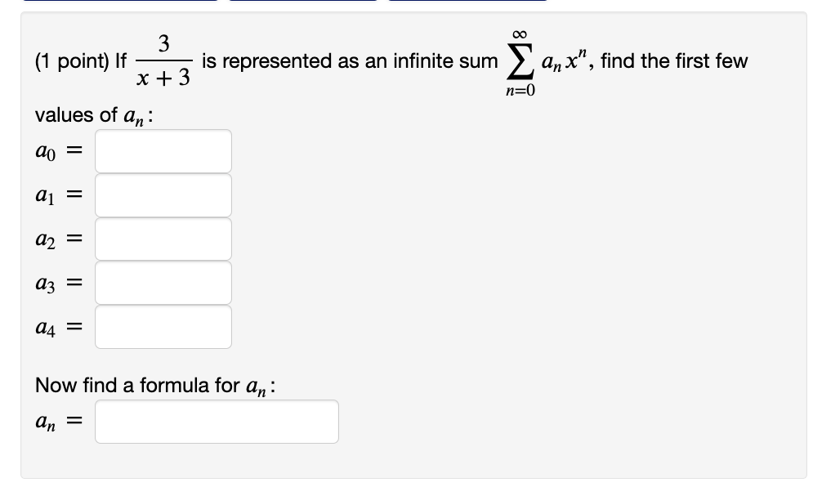Screen dimensions: 822x487
Task: Select the a4 input field
Action: point(163,327)
